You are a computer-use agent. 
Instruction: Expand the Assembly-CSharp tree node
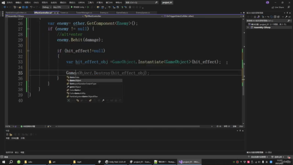(x=248, y=27)
